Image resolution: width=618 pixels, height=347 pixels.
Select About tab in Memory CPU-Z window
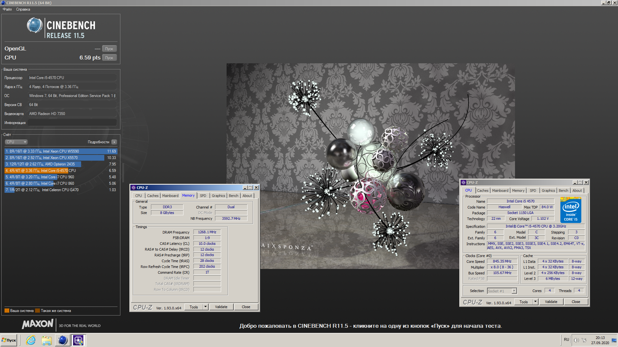(x=247, y=196)
